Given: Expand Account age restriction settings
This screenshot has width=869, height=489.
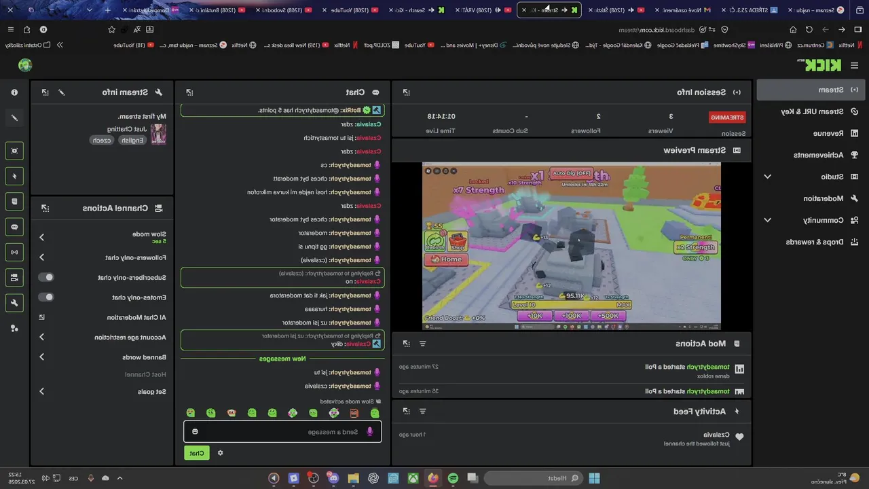Looking at the screenshot, I should (41, 337).
